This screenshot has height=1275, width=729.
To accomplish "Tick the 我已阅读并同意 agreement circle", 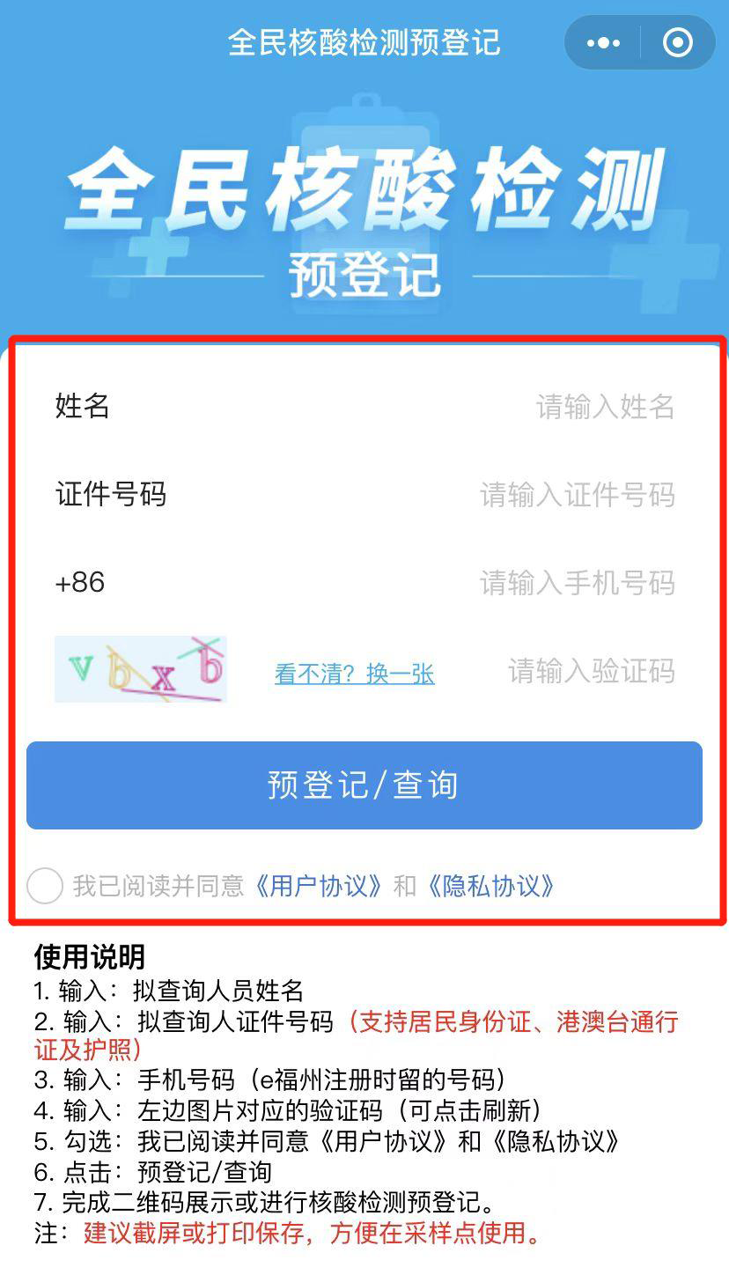I will click(45, 885).
